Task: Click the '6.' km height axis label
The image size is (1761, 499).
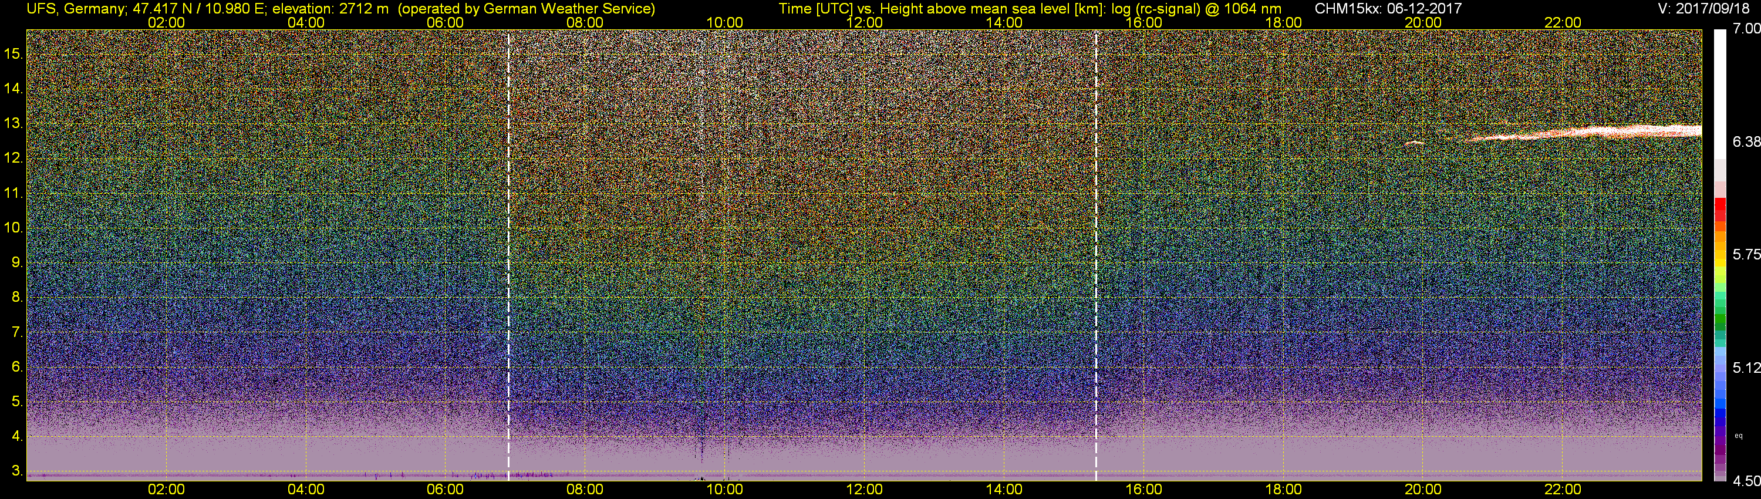Action: (x=17, y=366)
